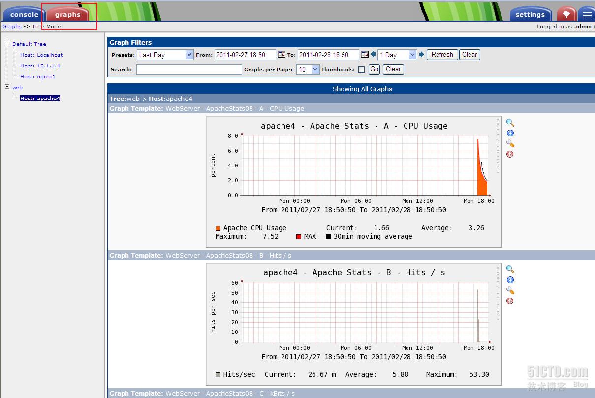Follow the Graphs breadcrumb link
595x398 pixels.
click(x=12, y=27)
